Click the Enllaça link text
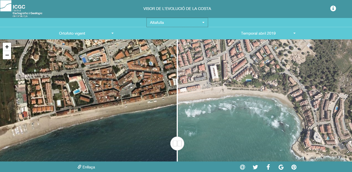 (x=89, y=167)
